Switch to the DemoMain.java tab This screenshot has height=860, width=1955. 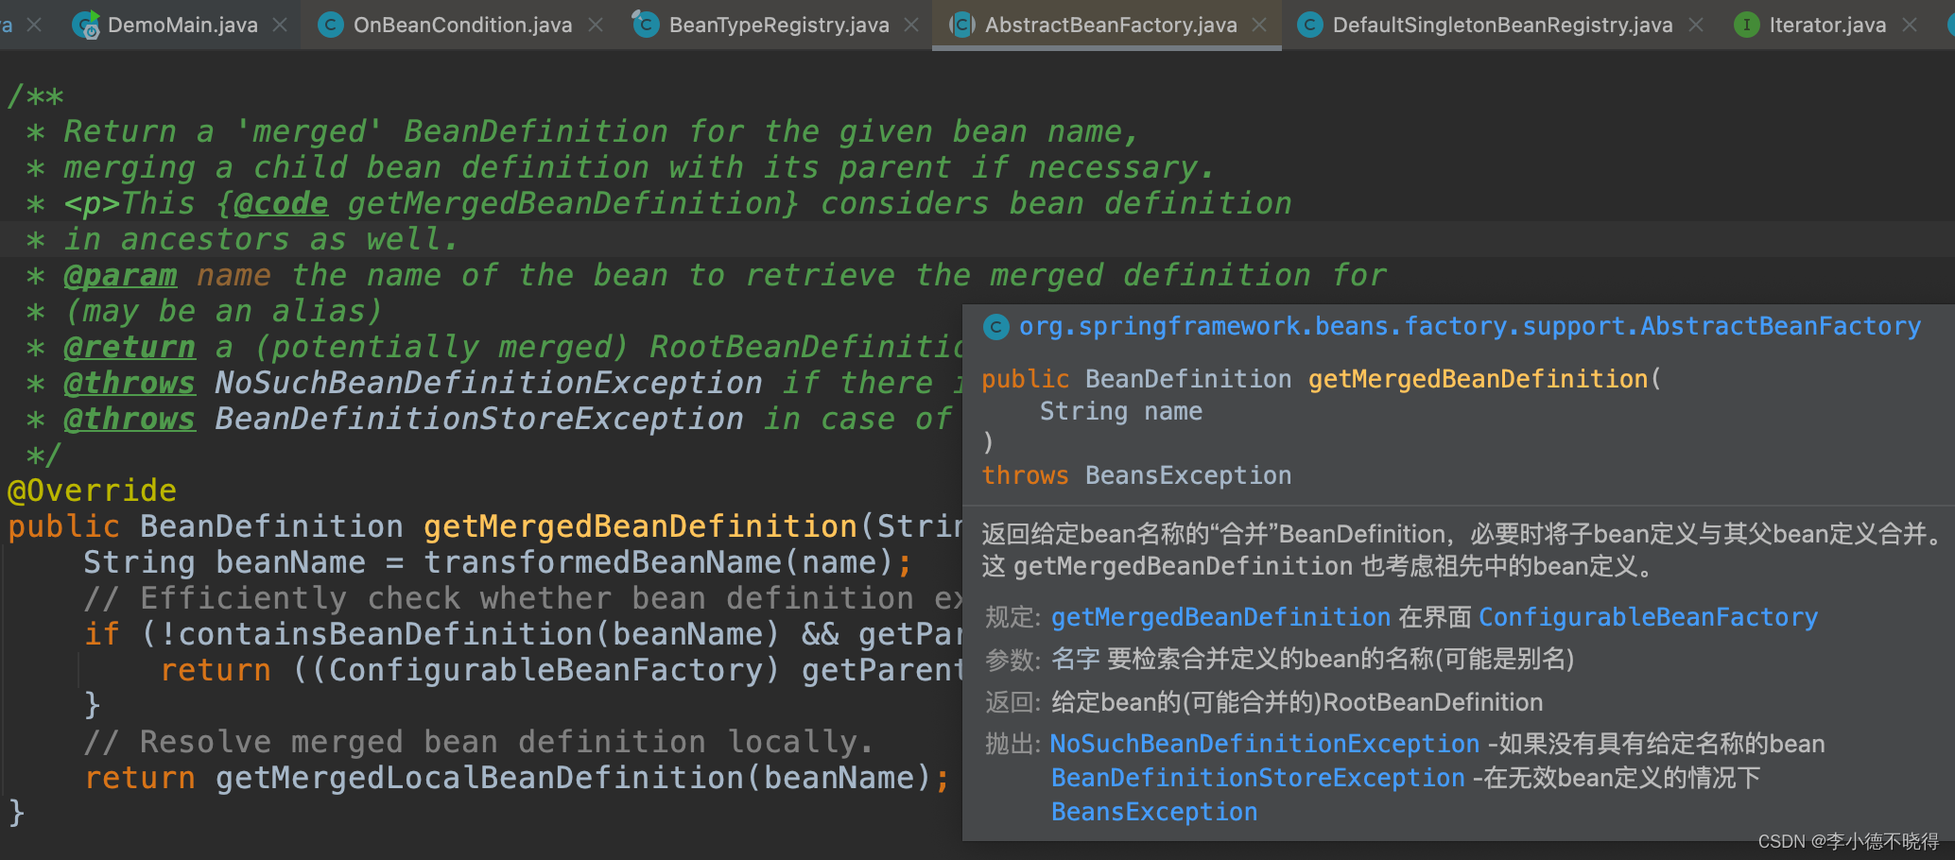click(182, 25)
